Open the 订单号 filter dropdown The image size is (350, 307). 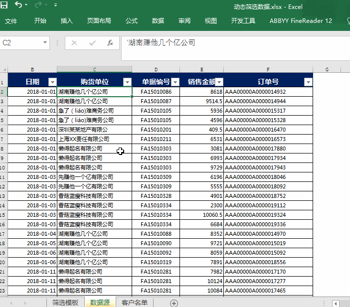point(308,82)
